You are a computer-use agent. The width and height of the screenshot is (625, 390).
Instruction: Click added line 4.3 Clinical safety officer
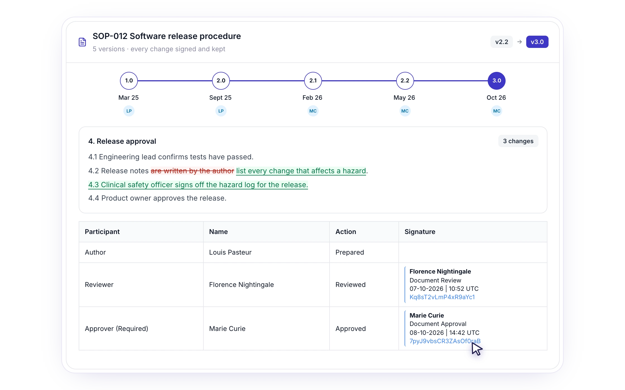[198, 185]
